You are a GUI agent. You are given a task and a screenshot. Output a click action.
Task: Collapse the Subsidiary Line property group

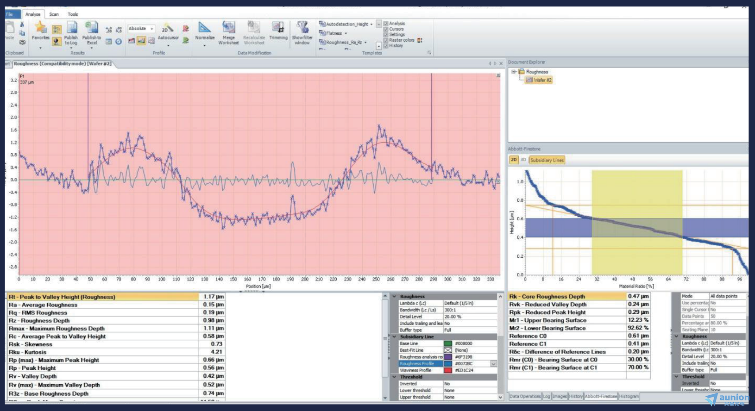point(395,337)
